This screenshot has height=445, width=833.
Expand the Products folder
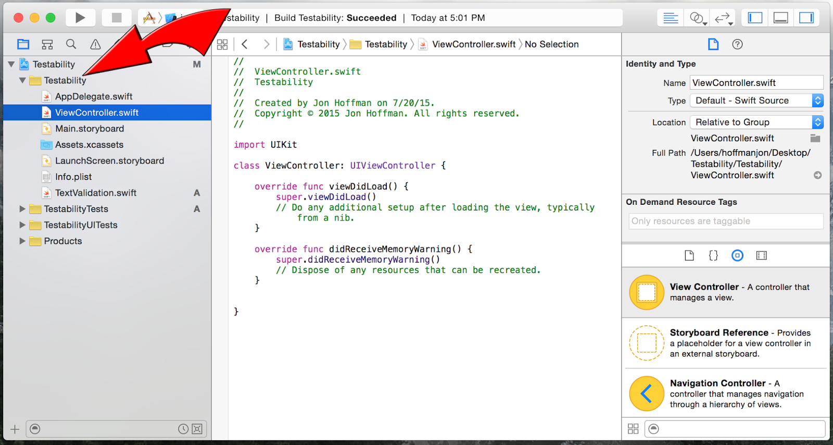click(x=22, y=241)
